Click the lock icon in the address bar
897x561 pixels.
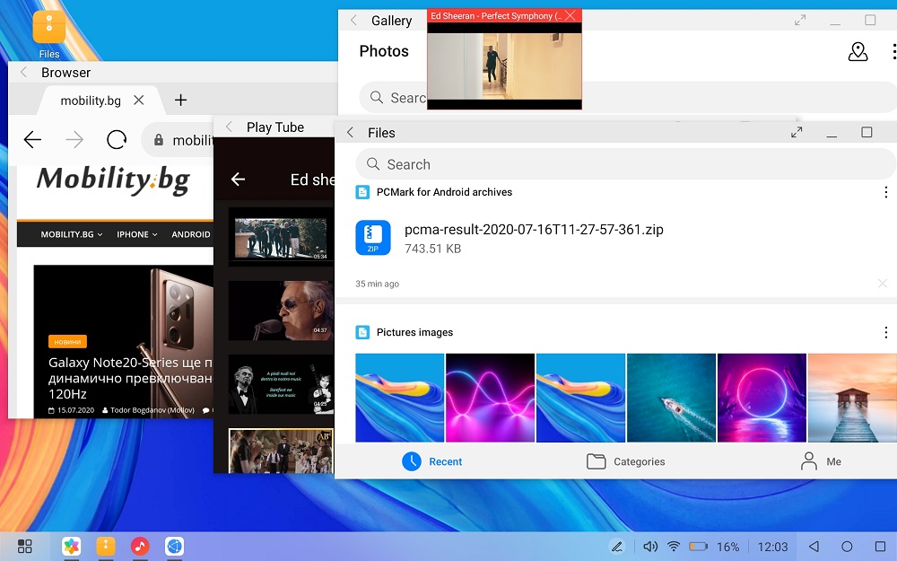pyautogui.click(x=159, y=140)
